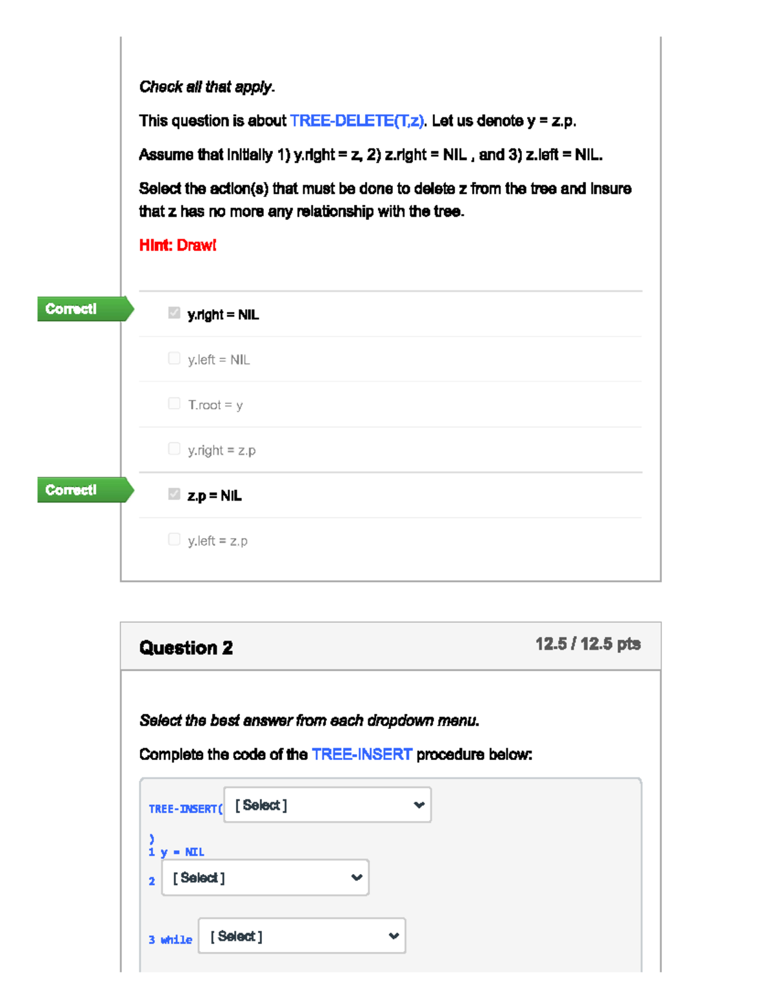Click the chevron arrow on line 2 dropdown
Viewport: 778px width, 1007px height.
coord(356,877)
